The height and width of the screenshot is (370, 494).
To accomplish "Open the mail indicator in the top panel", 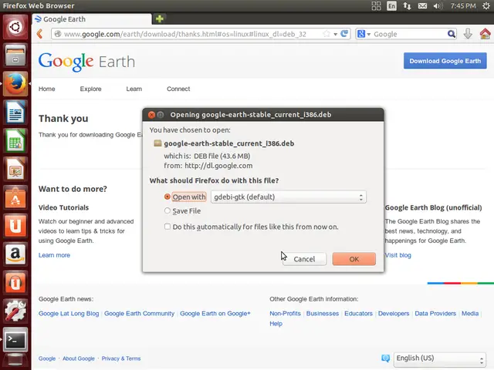I will pyautogui.click(x=422, y=5).
